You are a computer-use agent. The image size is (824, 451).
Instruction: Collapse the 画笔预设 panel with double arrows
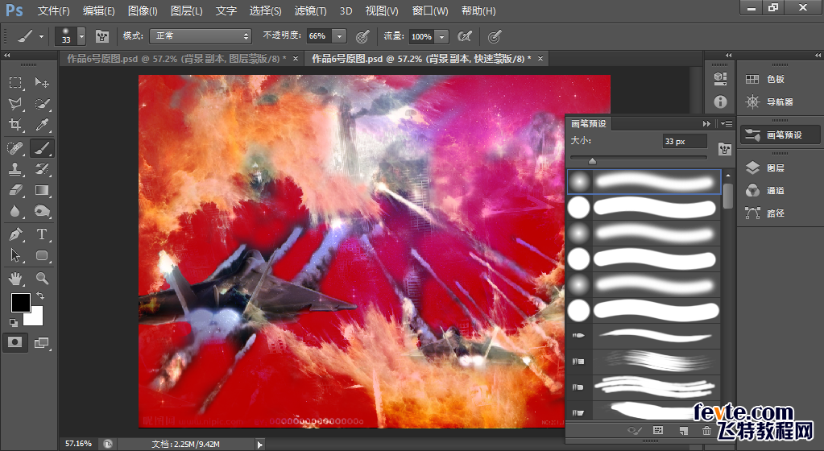pyautogui.click(x=706, y=123)
